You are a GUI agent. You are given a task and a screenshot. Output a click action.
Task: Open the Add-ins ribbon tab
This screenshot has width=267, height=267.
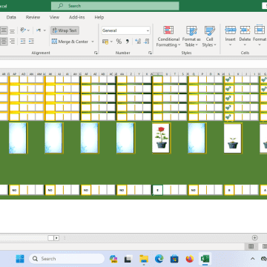pos(77,17)
